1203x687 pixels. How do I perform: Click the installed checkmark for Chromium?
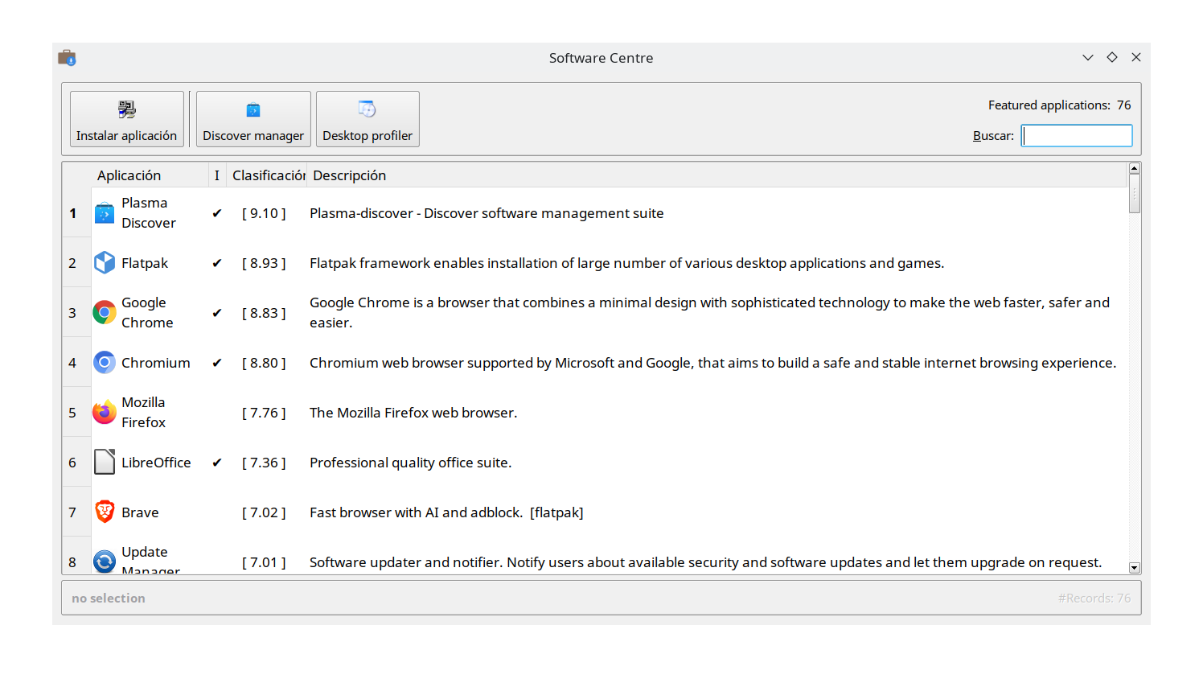pos(217,363)
